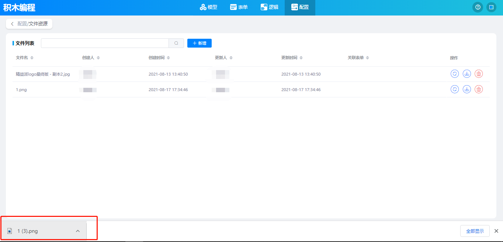Image resolution: width=503 pixels, height=242 pixels.
Task: Focus the file list search field
Action: pos(105,43)
